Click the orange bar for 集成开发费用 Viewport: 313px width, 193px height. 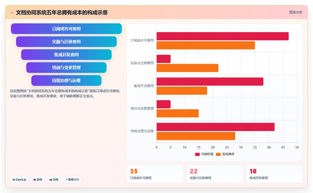182,91
